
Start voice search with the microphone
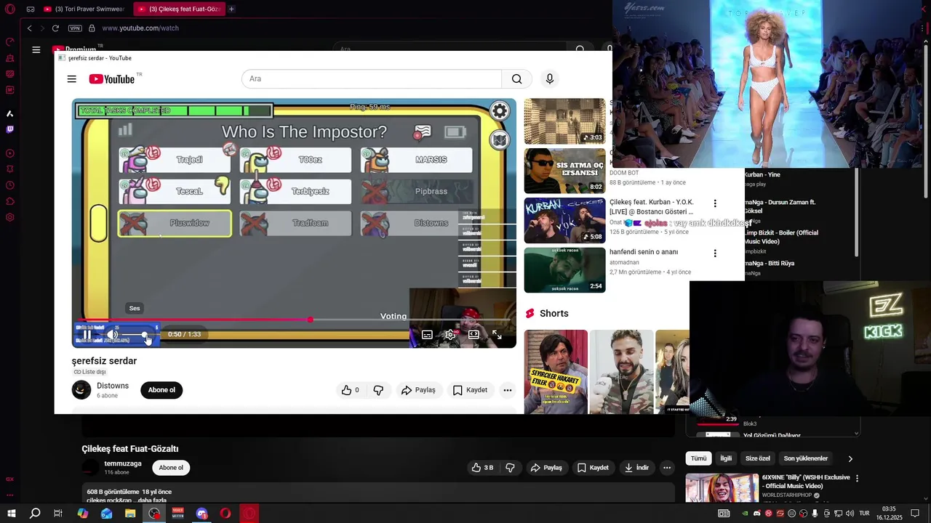pyautogui.click(x=550, y=78)
